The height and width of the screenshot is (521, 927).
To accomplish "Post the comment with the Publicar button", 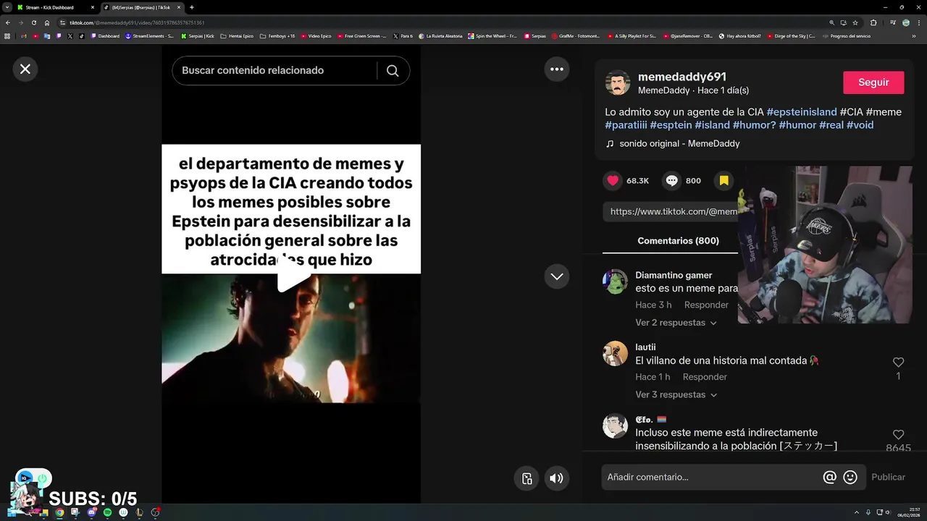I will coord(888,477).
